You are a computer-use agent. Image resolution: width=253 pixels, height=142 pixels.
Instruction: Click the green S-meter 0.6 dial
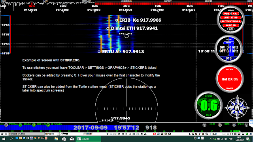pyautogui.click(x=209, y=105)
